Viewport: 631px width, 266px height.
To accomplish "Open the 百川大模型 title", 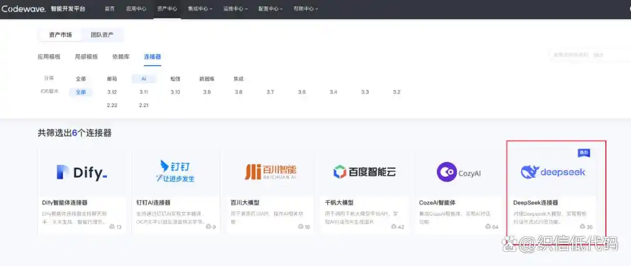I will 245,202.
